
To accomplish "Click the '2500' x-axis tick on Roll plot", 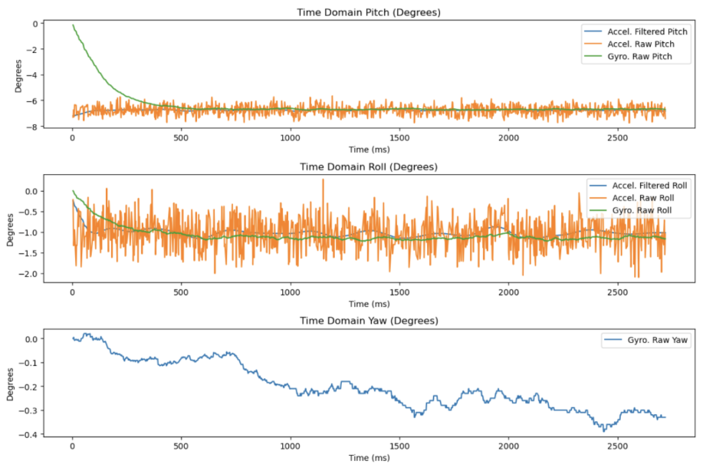I will coord(618,292).
